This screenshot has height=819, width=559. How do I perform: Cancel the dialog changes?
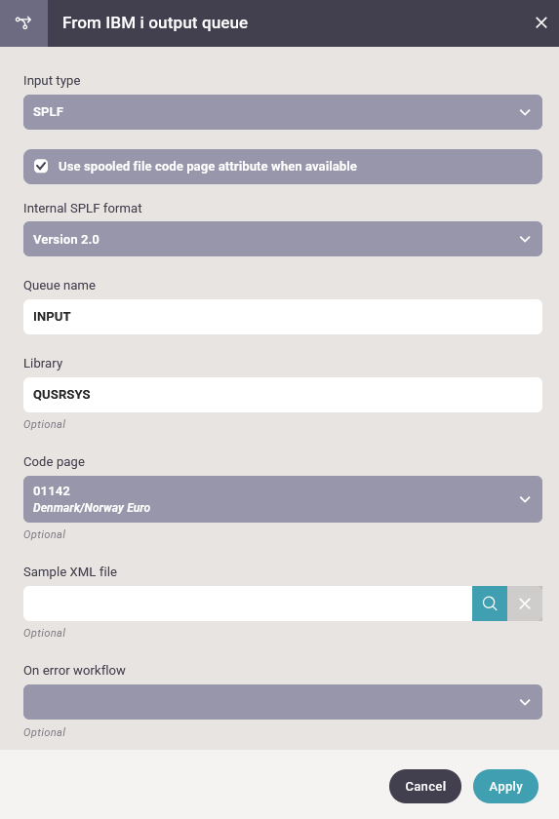coord(425,786)
